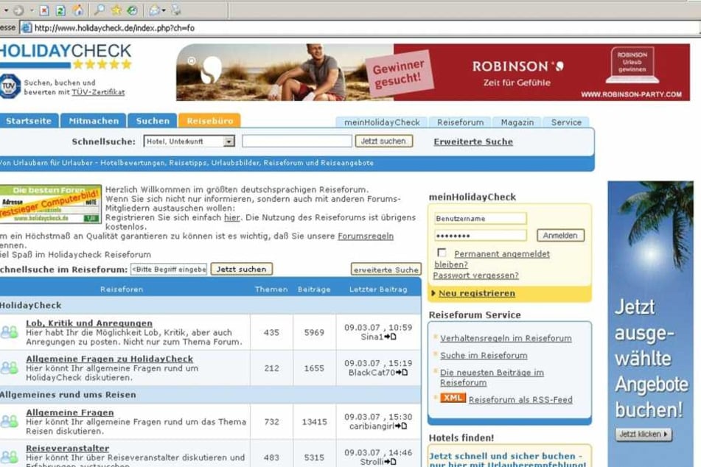Click the Robinson Gewinner gesucht banner ad

pyautogui.click(x=433, y=72)
